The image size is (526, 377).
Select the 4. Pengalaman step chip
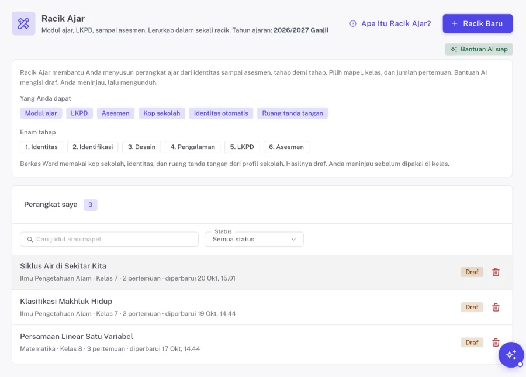(x=192, y=147)
